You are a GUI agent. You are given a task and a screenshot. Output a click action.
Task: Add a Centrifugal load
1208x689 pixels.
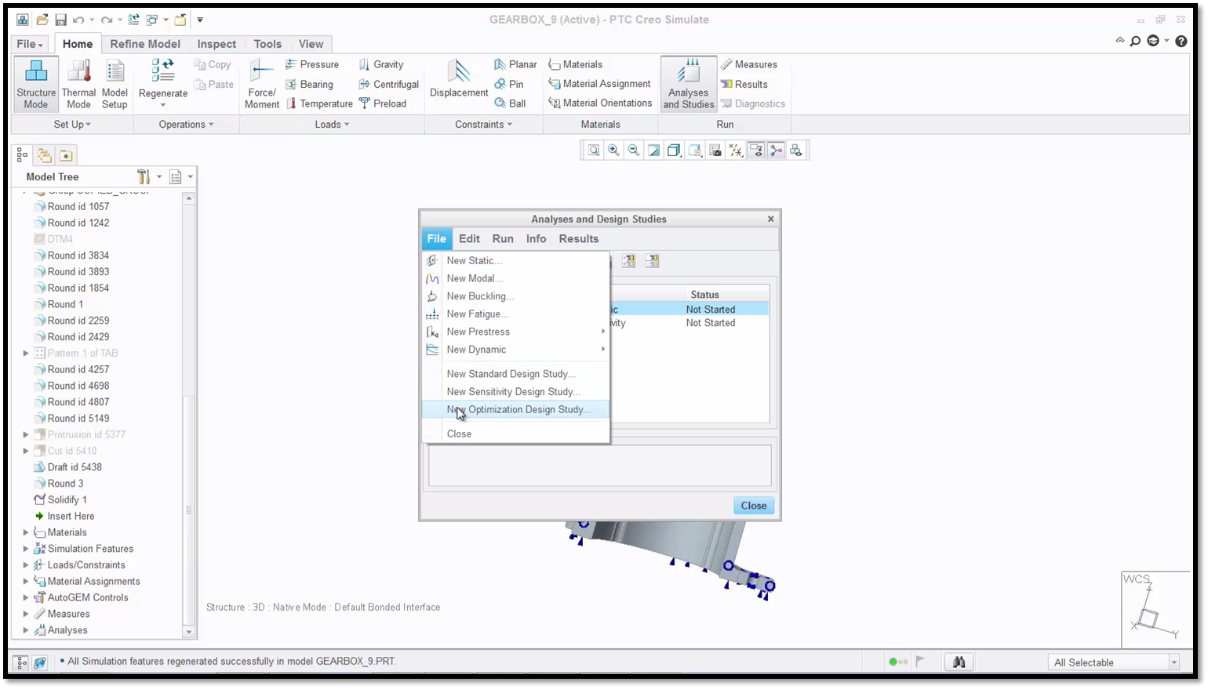[389, 84]
